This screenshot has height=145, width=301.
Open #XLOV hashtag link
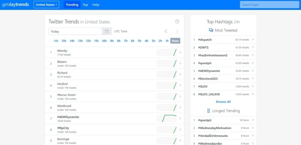click(203, 86)
